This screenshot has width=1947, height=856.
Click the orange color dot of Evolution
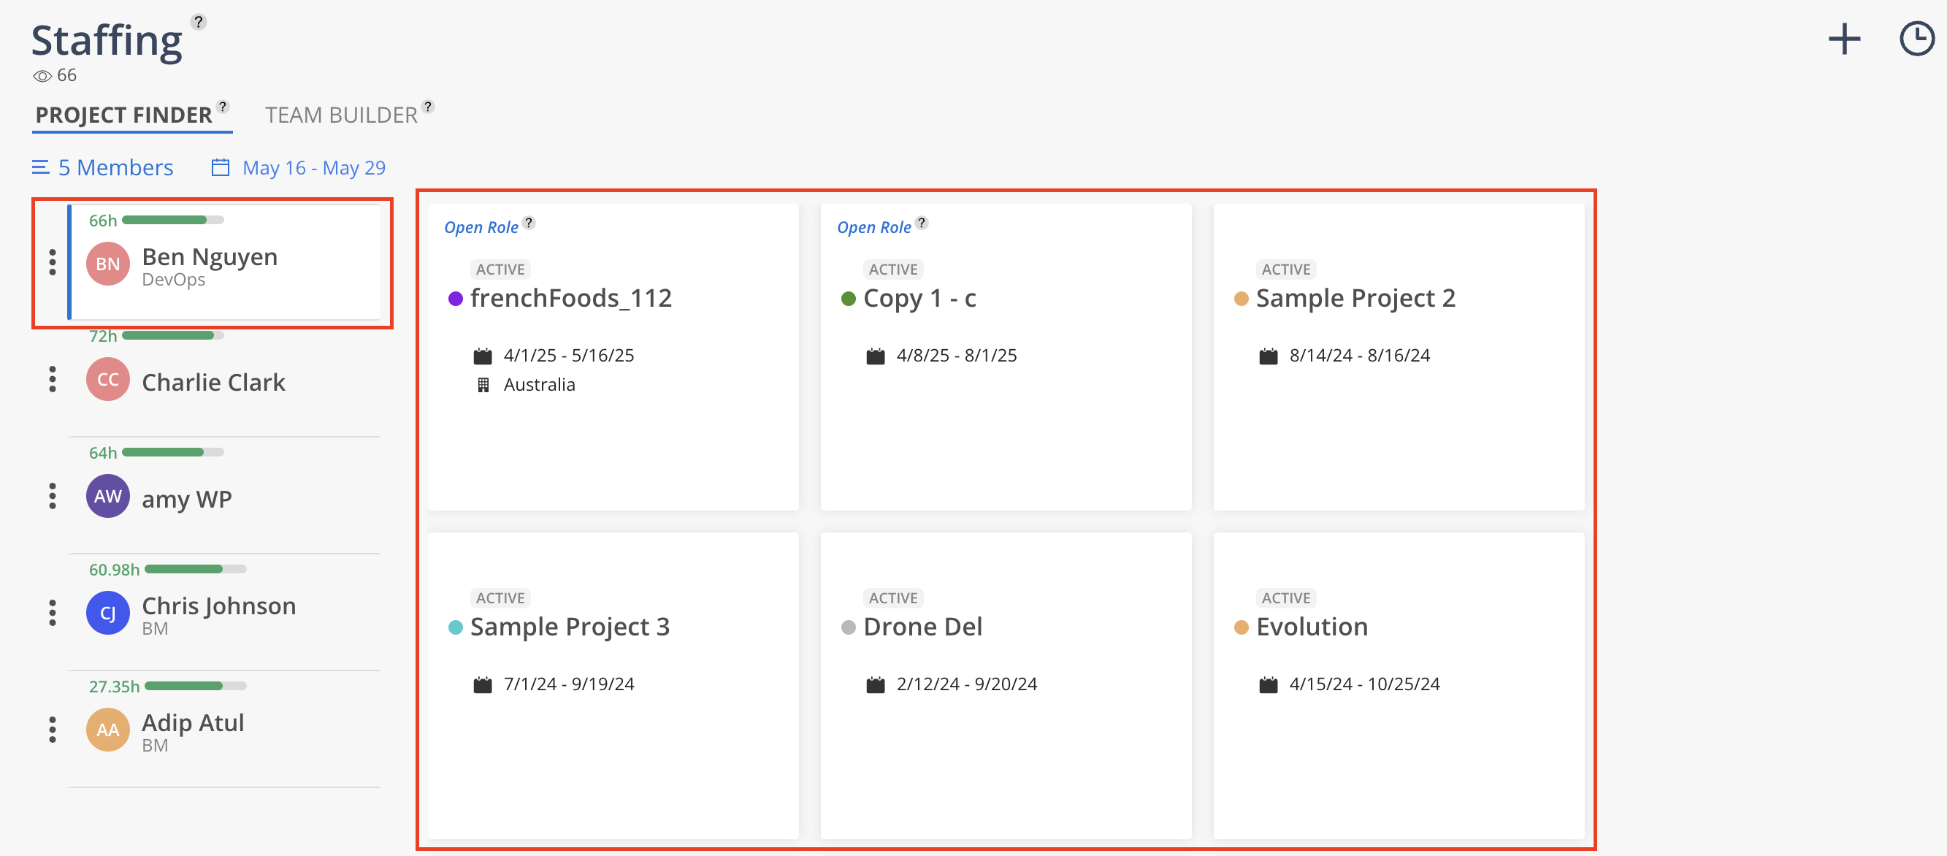click(x=1241, y=627)
